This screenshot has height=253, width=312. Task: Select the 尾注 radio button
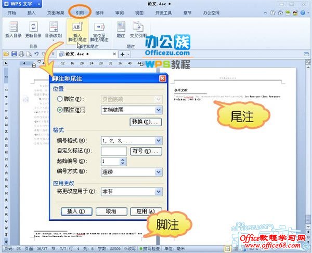pyautogui.click(x=60, y=110)
